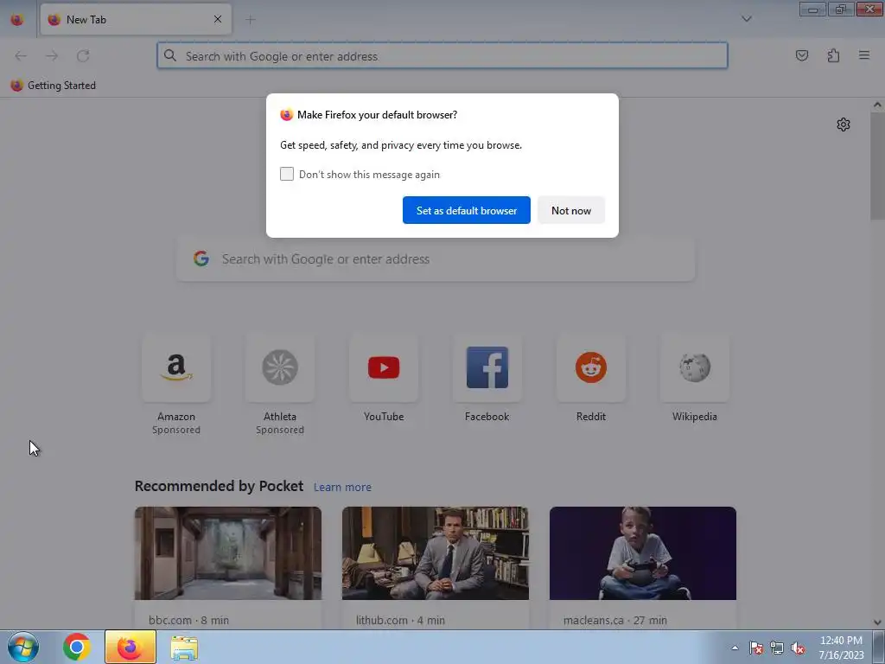885x664 pixels.
Task: Click the network tray icon
Action: (777, 648)
